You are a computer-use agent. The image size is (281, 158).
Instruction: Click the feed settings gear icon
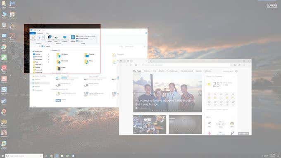236,71
